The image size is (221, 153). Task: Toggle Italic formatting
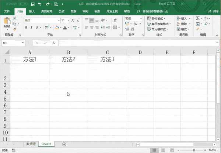[x=31, y=28]
